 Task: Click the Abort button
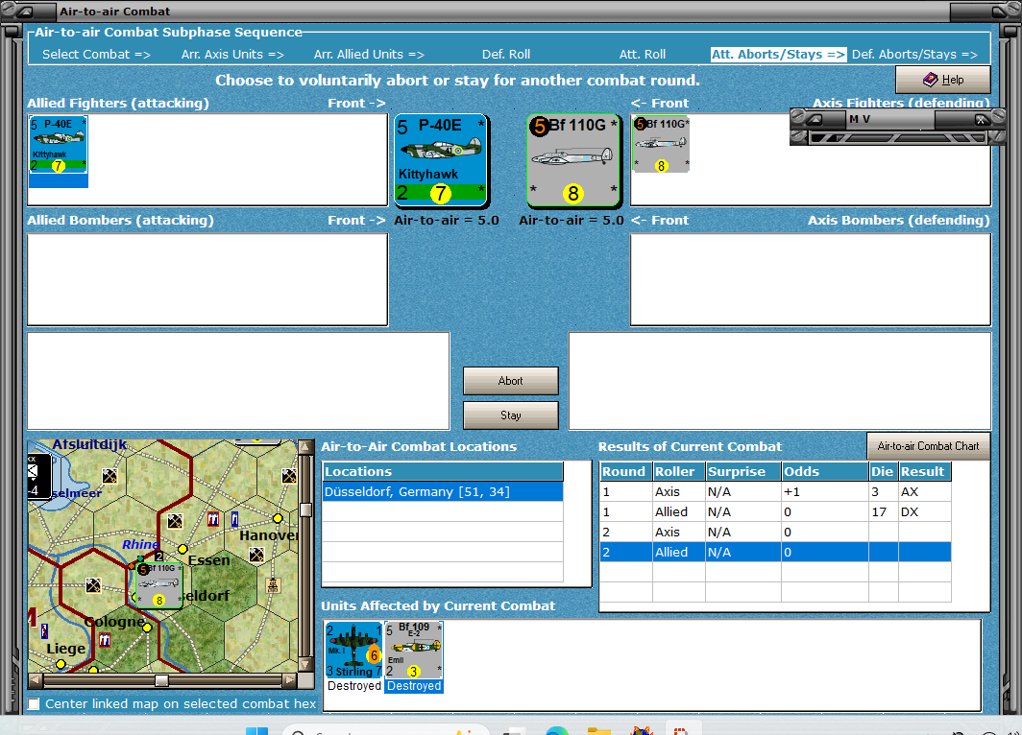(510, 381)
